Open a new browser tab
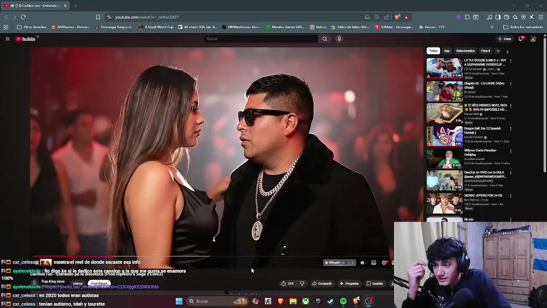Viewport: 547px width, 308px height. coord(76,6)
